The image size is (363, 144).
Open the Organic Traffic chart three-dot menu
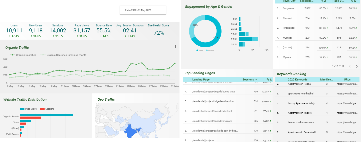point(175,46)
